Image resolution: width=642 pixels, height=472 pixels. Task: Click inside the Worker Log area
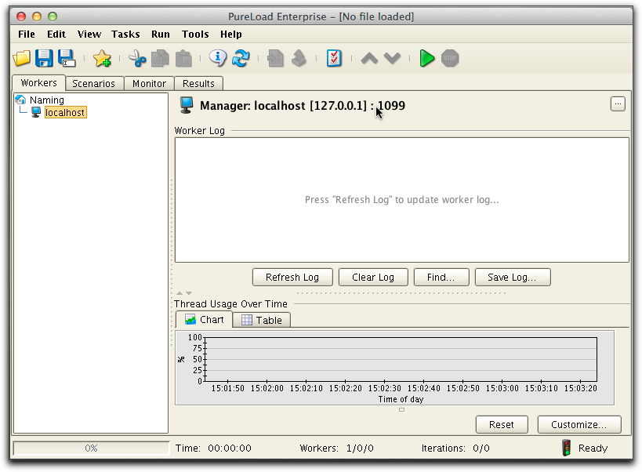(401, 200)
